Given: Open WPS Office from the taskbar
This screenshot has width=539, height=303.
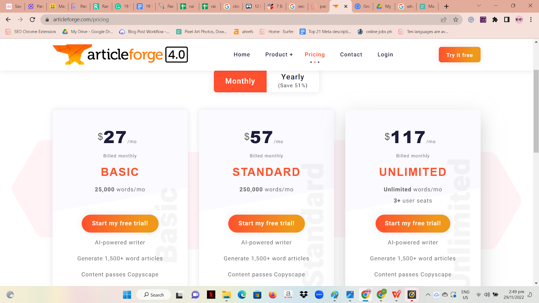Looking at the screenshot, I should pyautogui.click(x=396, y=295).
